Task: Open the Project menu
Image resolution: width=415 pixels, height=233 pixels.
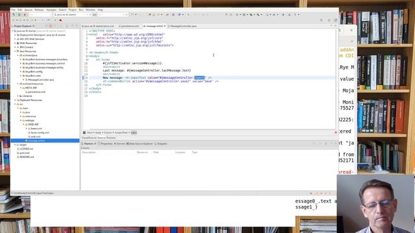Action: coord(73,10)
